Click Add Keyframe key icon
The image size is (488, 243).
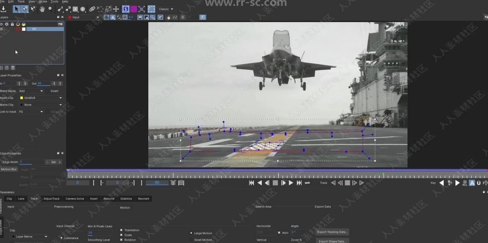coord(450,183)
